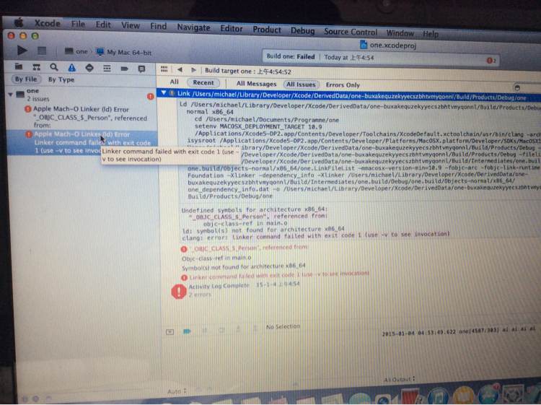Open the Product menu

[x=267, y=30]
